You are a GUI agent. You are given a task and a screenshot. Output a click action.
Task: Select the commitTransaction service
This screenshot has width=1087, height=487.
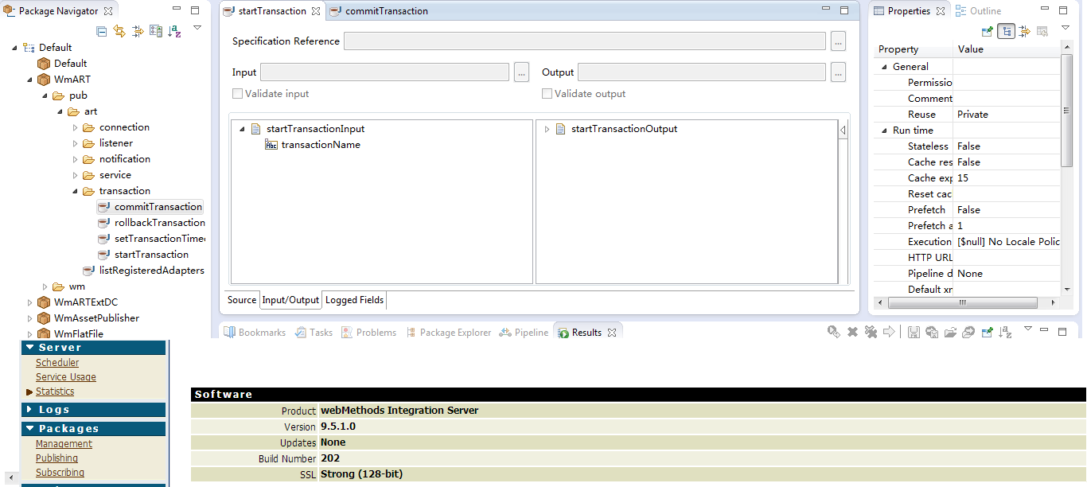coord(158,207)
